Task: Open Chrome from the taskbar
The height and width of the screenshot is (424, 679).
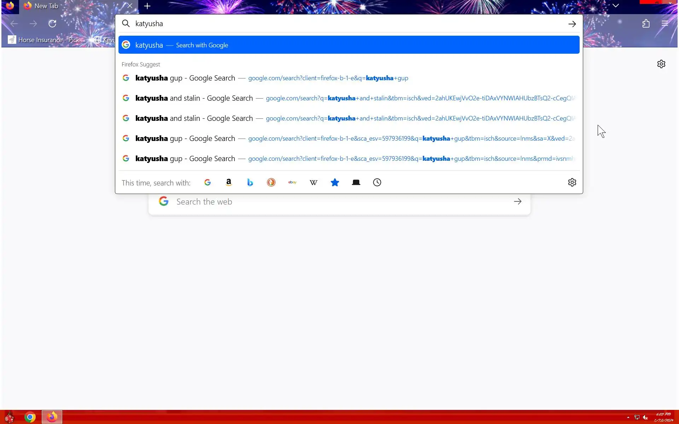Action: 30,417
